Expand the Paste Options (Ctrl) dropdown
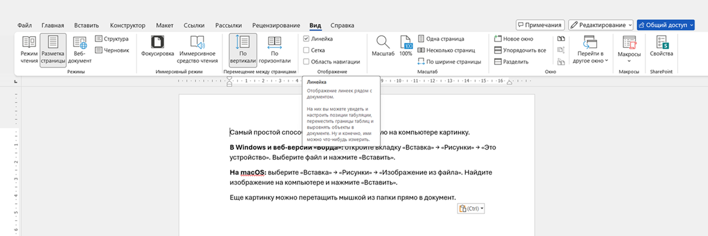 click(482, 209)
